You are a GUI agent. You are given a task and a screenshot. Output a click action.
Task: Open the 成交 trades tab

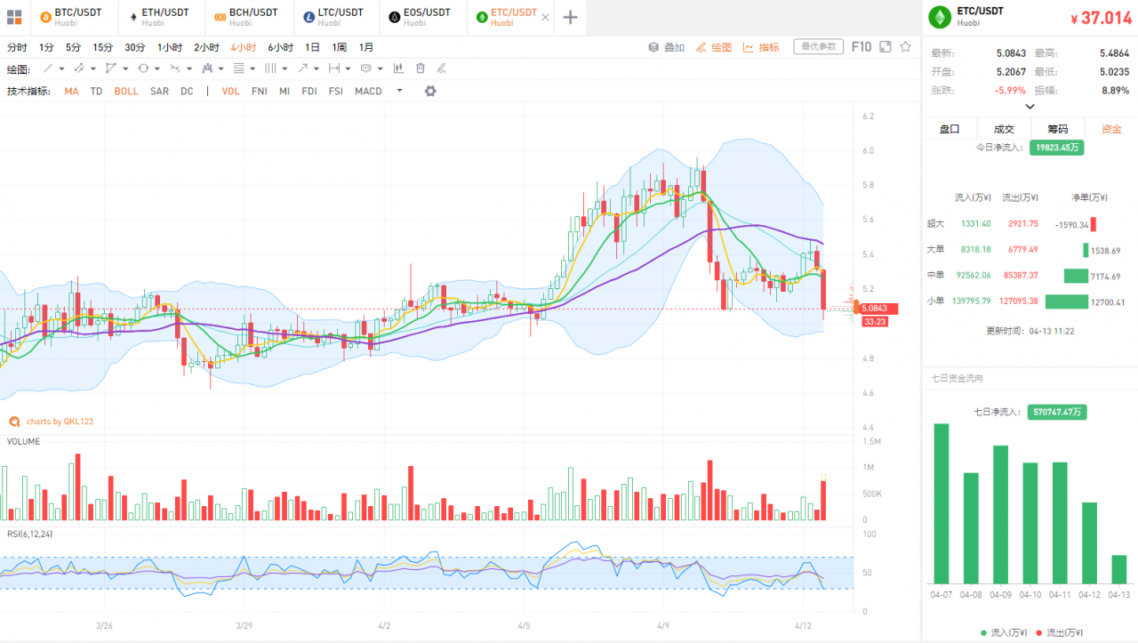[1004, 129]
